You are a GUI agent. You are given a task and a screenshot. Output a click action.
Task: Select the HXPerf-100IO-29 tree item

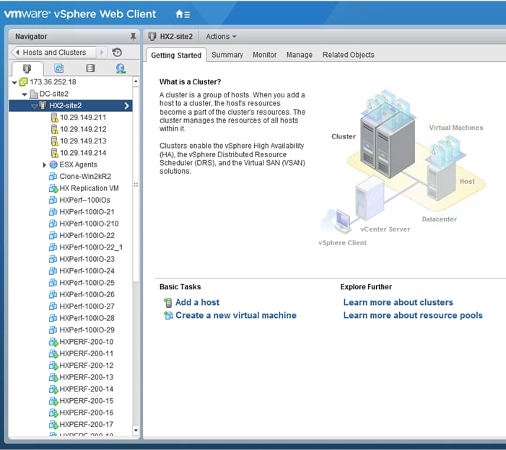(x=87, y=330)
